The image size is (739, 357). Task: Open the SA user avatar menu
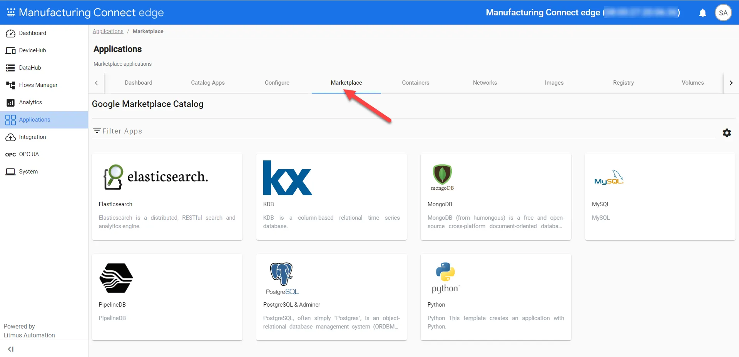tap(723, 13)
